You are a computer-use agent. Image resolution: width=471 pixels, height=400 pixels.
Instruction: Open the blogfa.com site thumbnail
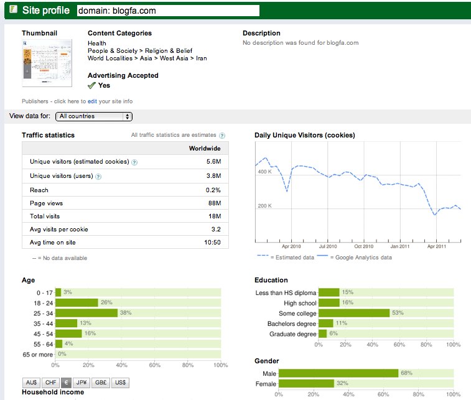(47, 63)
